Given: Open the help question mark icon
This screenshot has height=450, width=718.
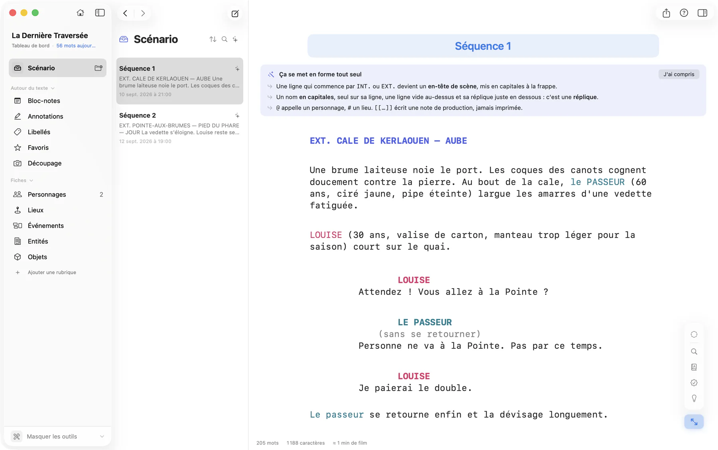Looking at the screenshot, I should [x=684, y=13].
